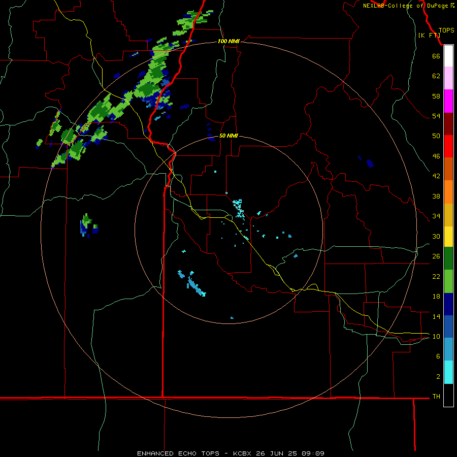Click the legend value 26

(x=436, y=256)
